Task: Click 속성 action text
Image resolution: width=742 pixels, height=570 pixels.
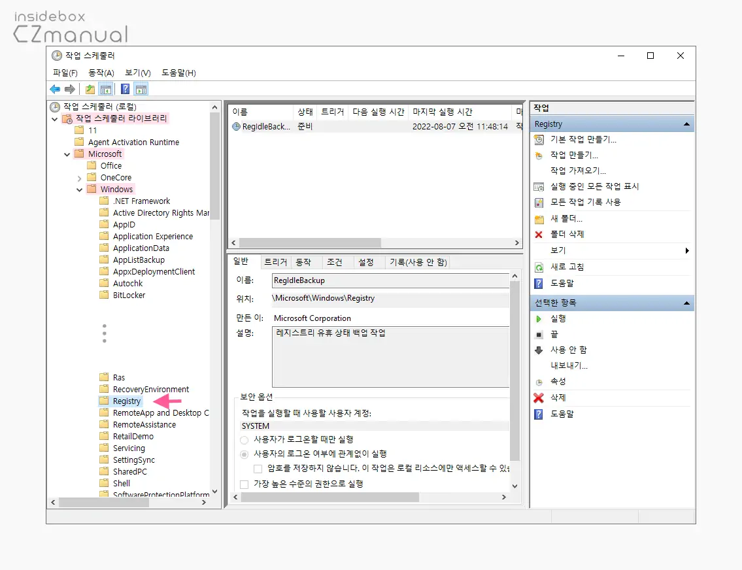Action: click(x=558, y=381)
